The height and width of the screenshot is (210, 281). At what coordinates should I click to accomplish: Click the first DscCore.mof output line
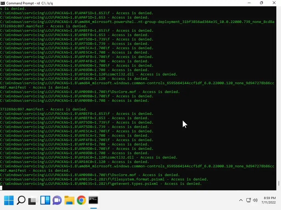pyautogui.click(x=90, y=92)
